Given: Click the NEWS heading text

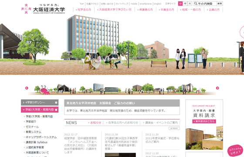Looking at the screenshot, I should (x=71, y=123).
